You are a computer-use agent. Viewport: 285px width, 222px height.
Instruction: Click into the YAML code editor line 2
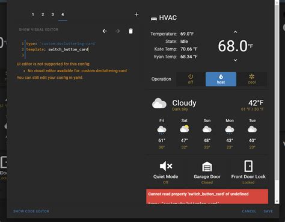57,49
